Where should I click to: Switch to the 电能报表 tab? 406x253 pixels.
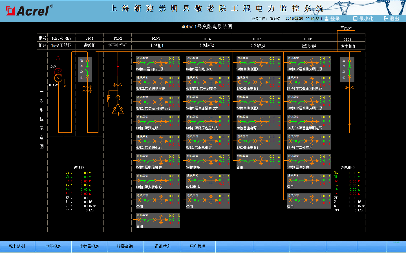[x=53, y=247]
